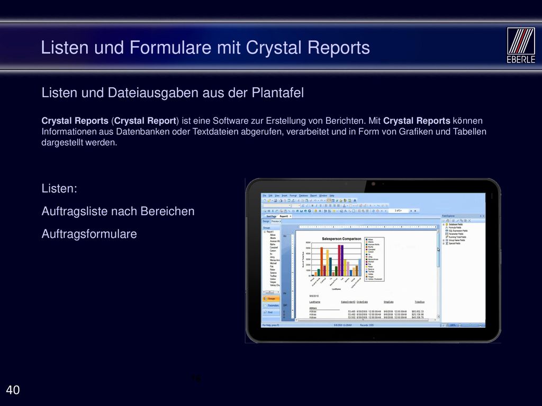This screenshot has height=406, width=542.
Task: Click the page number field '1 of 1+'
Action: [x=399, y=210]
